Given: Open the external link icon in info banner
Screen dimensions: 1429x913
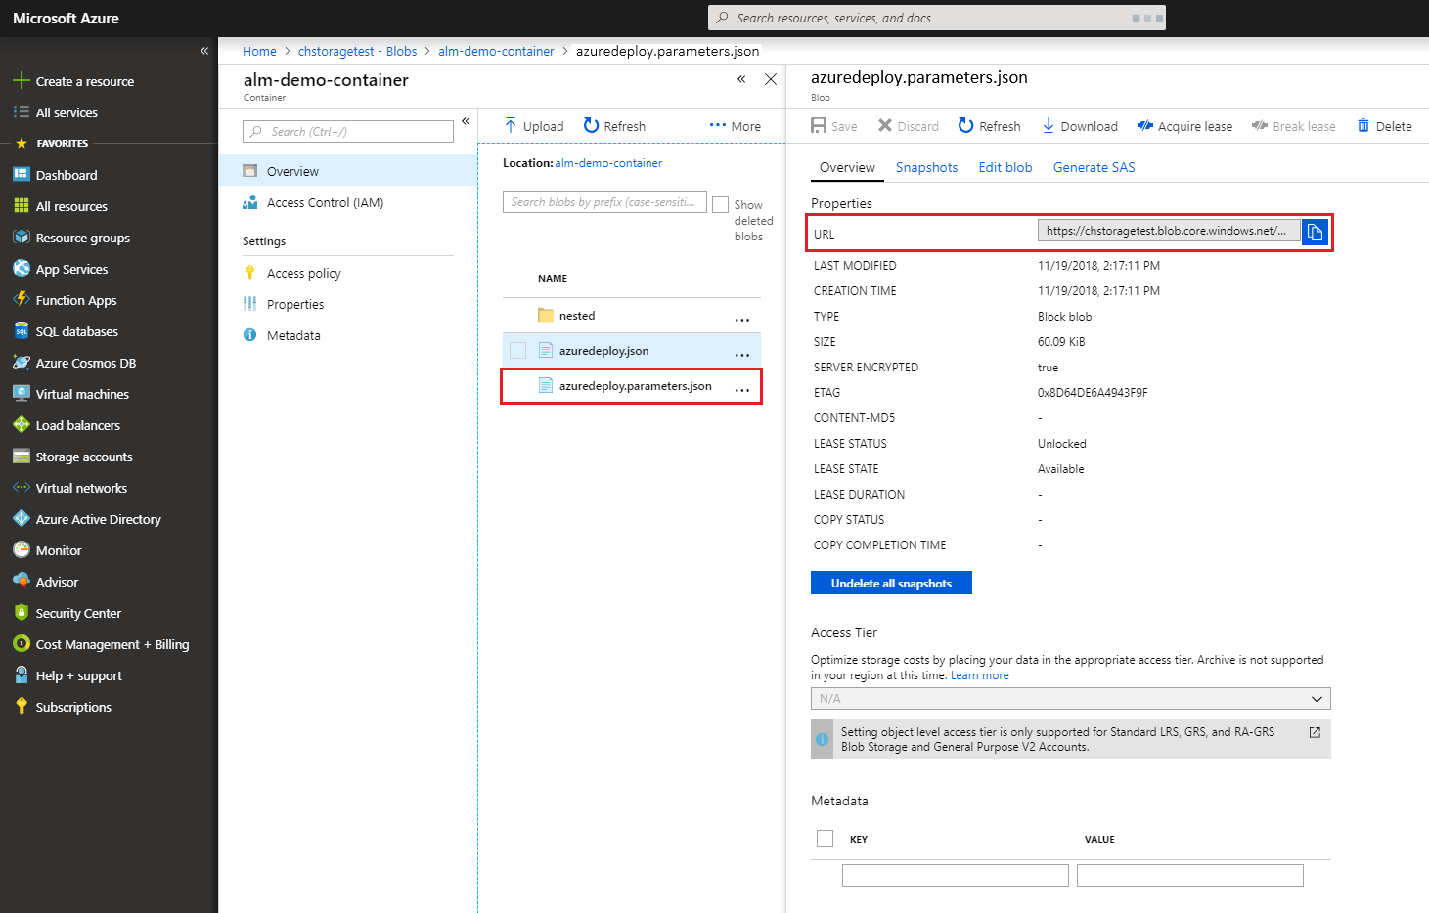Looking at the screenshot, I should (x=1315, y=732).
